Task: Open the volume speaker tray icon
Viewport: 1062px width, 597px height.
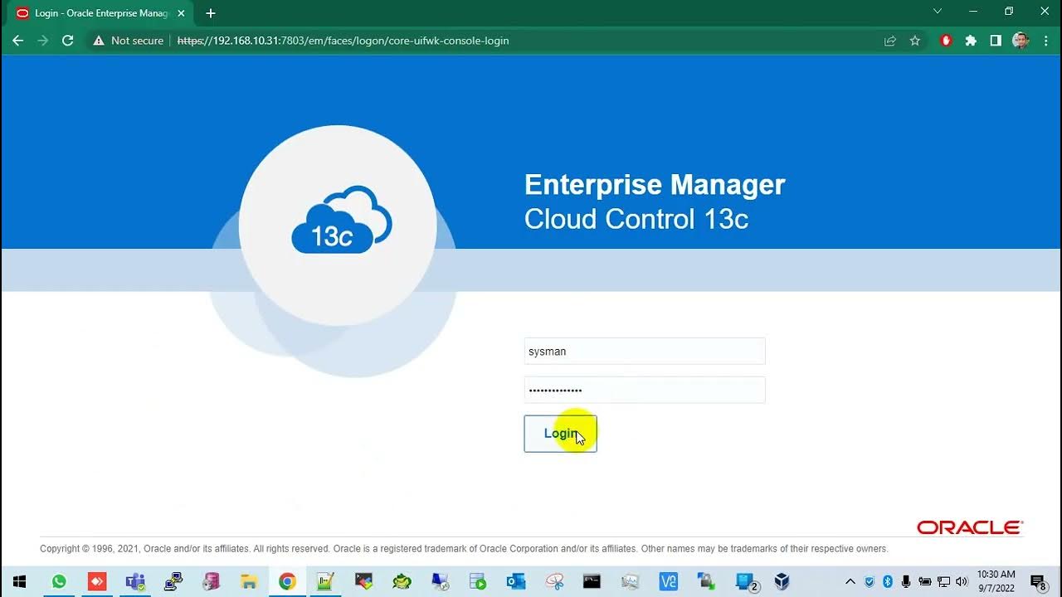Action: pos(962,582)
